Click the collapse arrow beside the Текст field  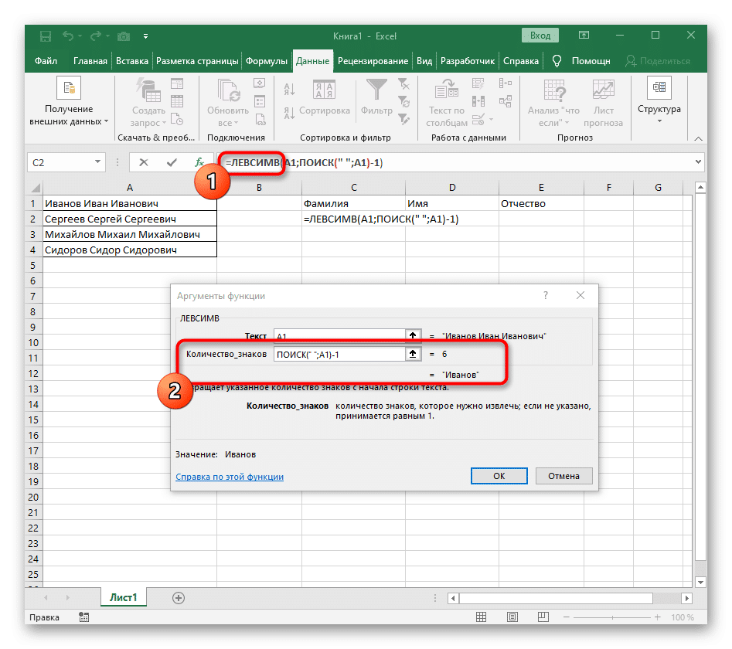(414, 335)
